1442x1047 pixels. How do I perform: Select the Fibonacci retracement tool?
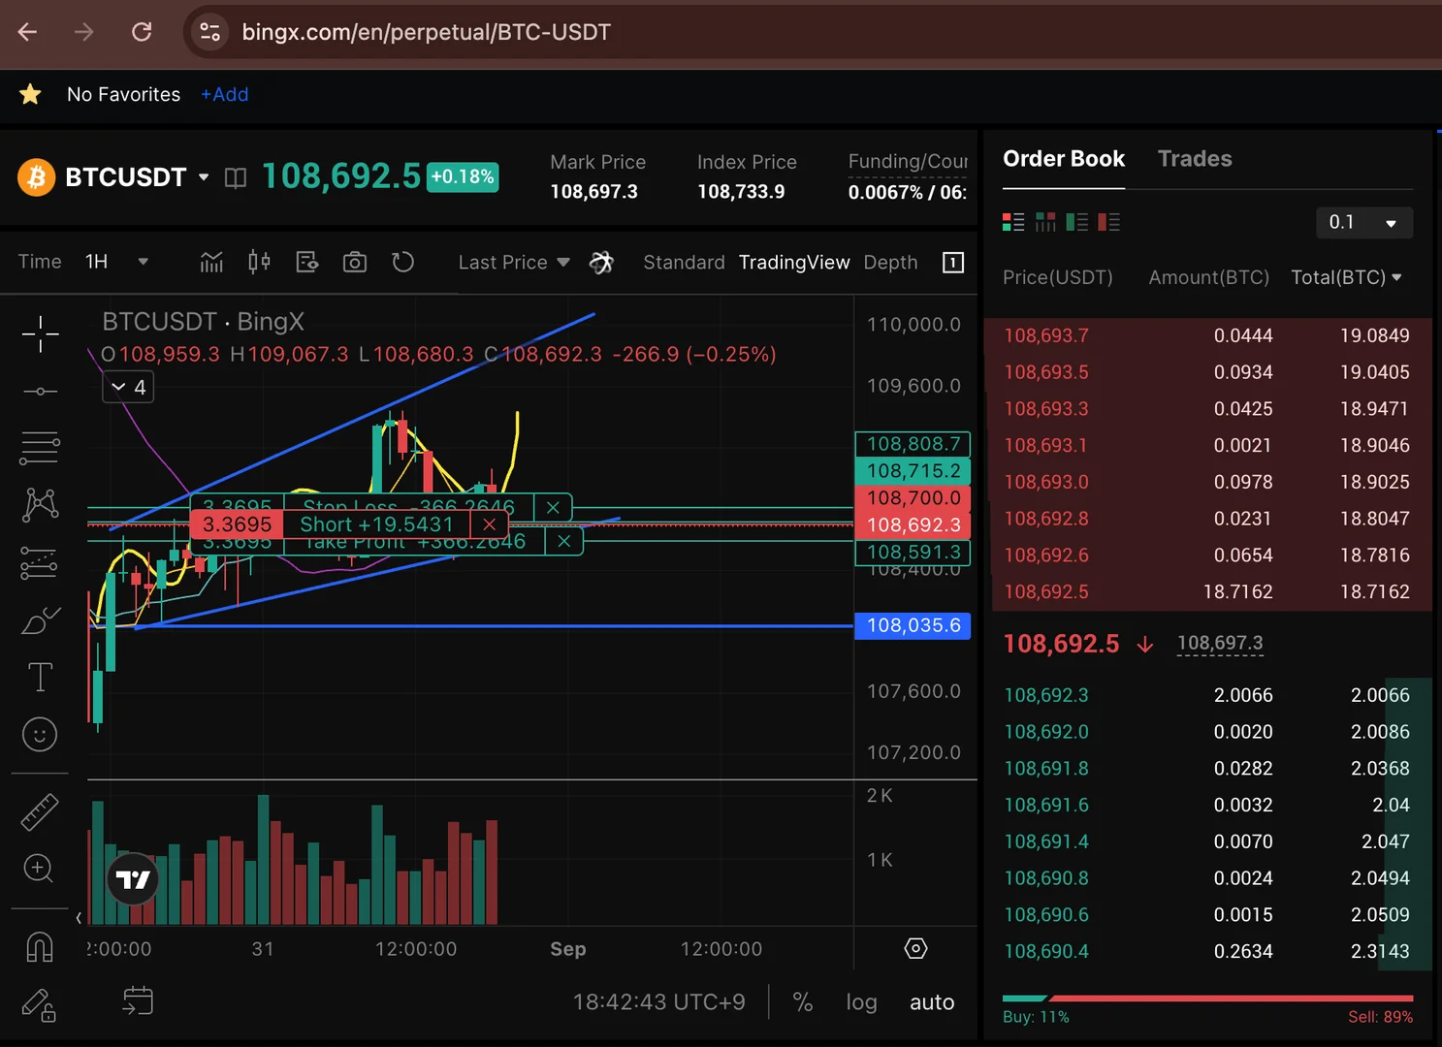[40, 448]
